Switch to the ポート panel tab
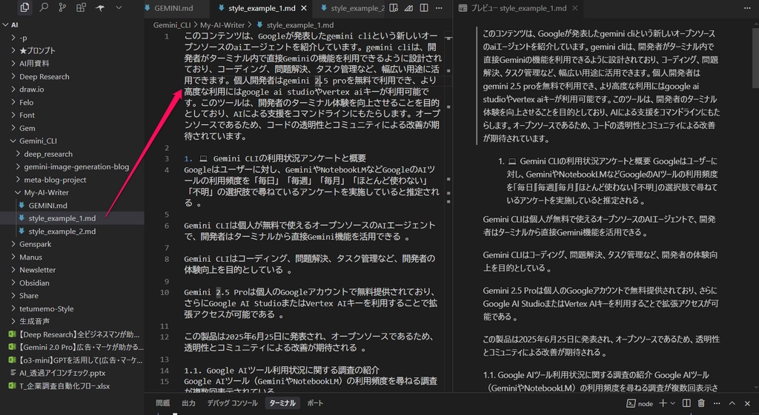Viewport: 759px width, 415px height. (x=314, y=403)
